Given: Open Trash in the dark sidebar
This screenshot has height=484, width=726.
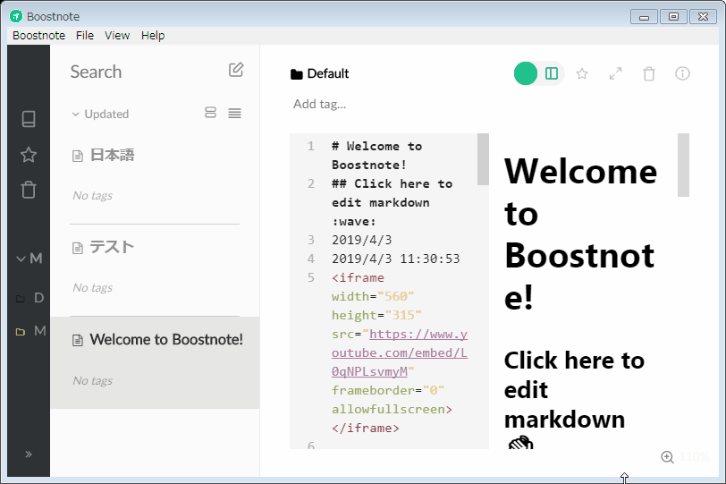Looking at the screenshot, I should (29, 190).
